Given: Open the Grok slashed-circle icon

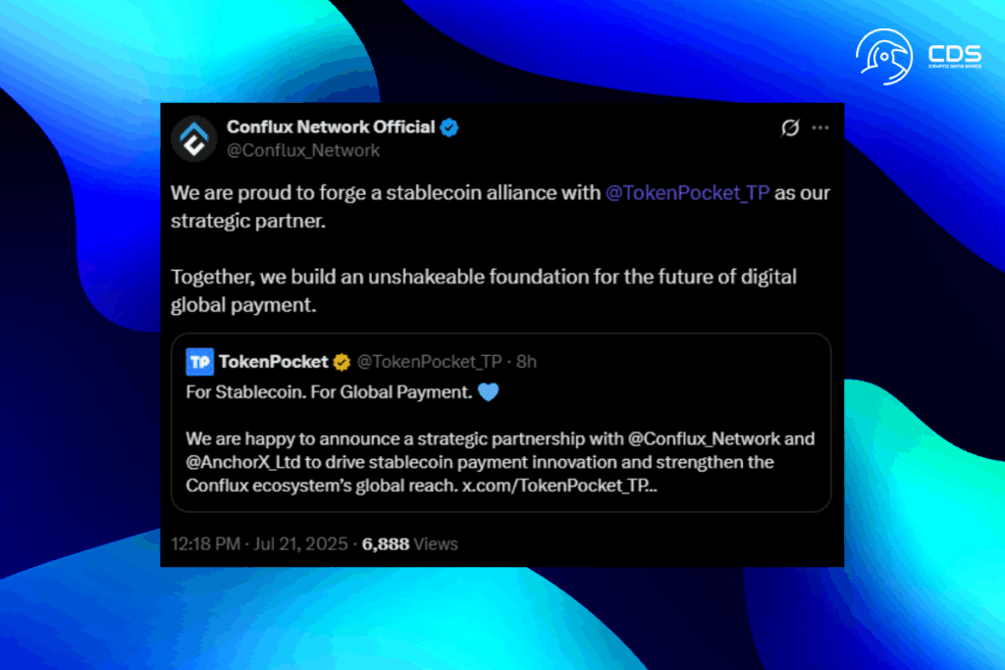Looking at the screenshot, I should pyautogui.click(x=790, y=129).
